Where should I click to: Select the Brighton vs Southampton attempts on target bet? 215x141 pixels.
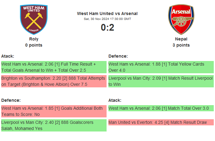click(x=54, y=81)
